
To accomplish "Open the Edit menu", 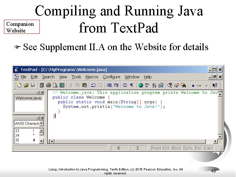I will tap(34, 77).
